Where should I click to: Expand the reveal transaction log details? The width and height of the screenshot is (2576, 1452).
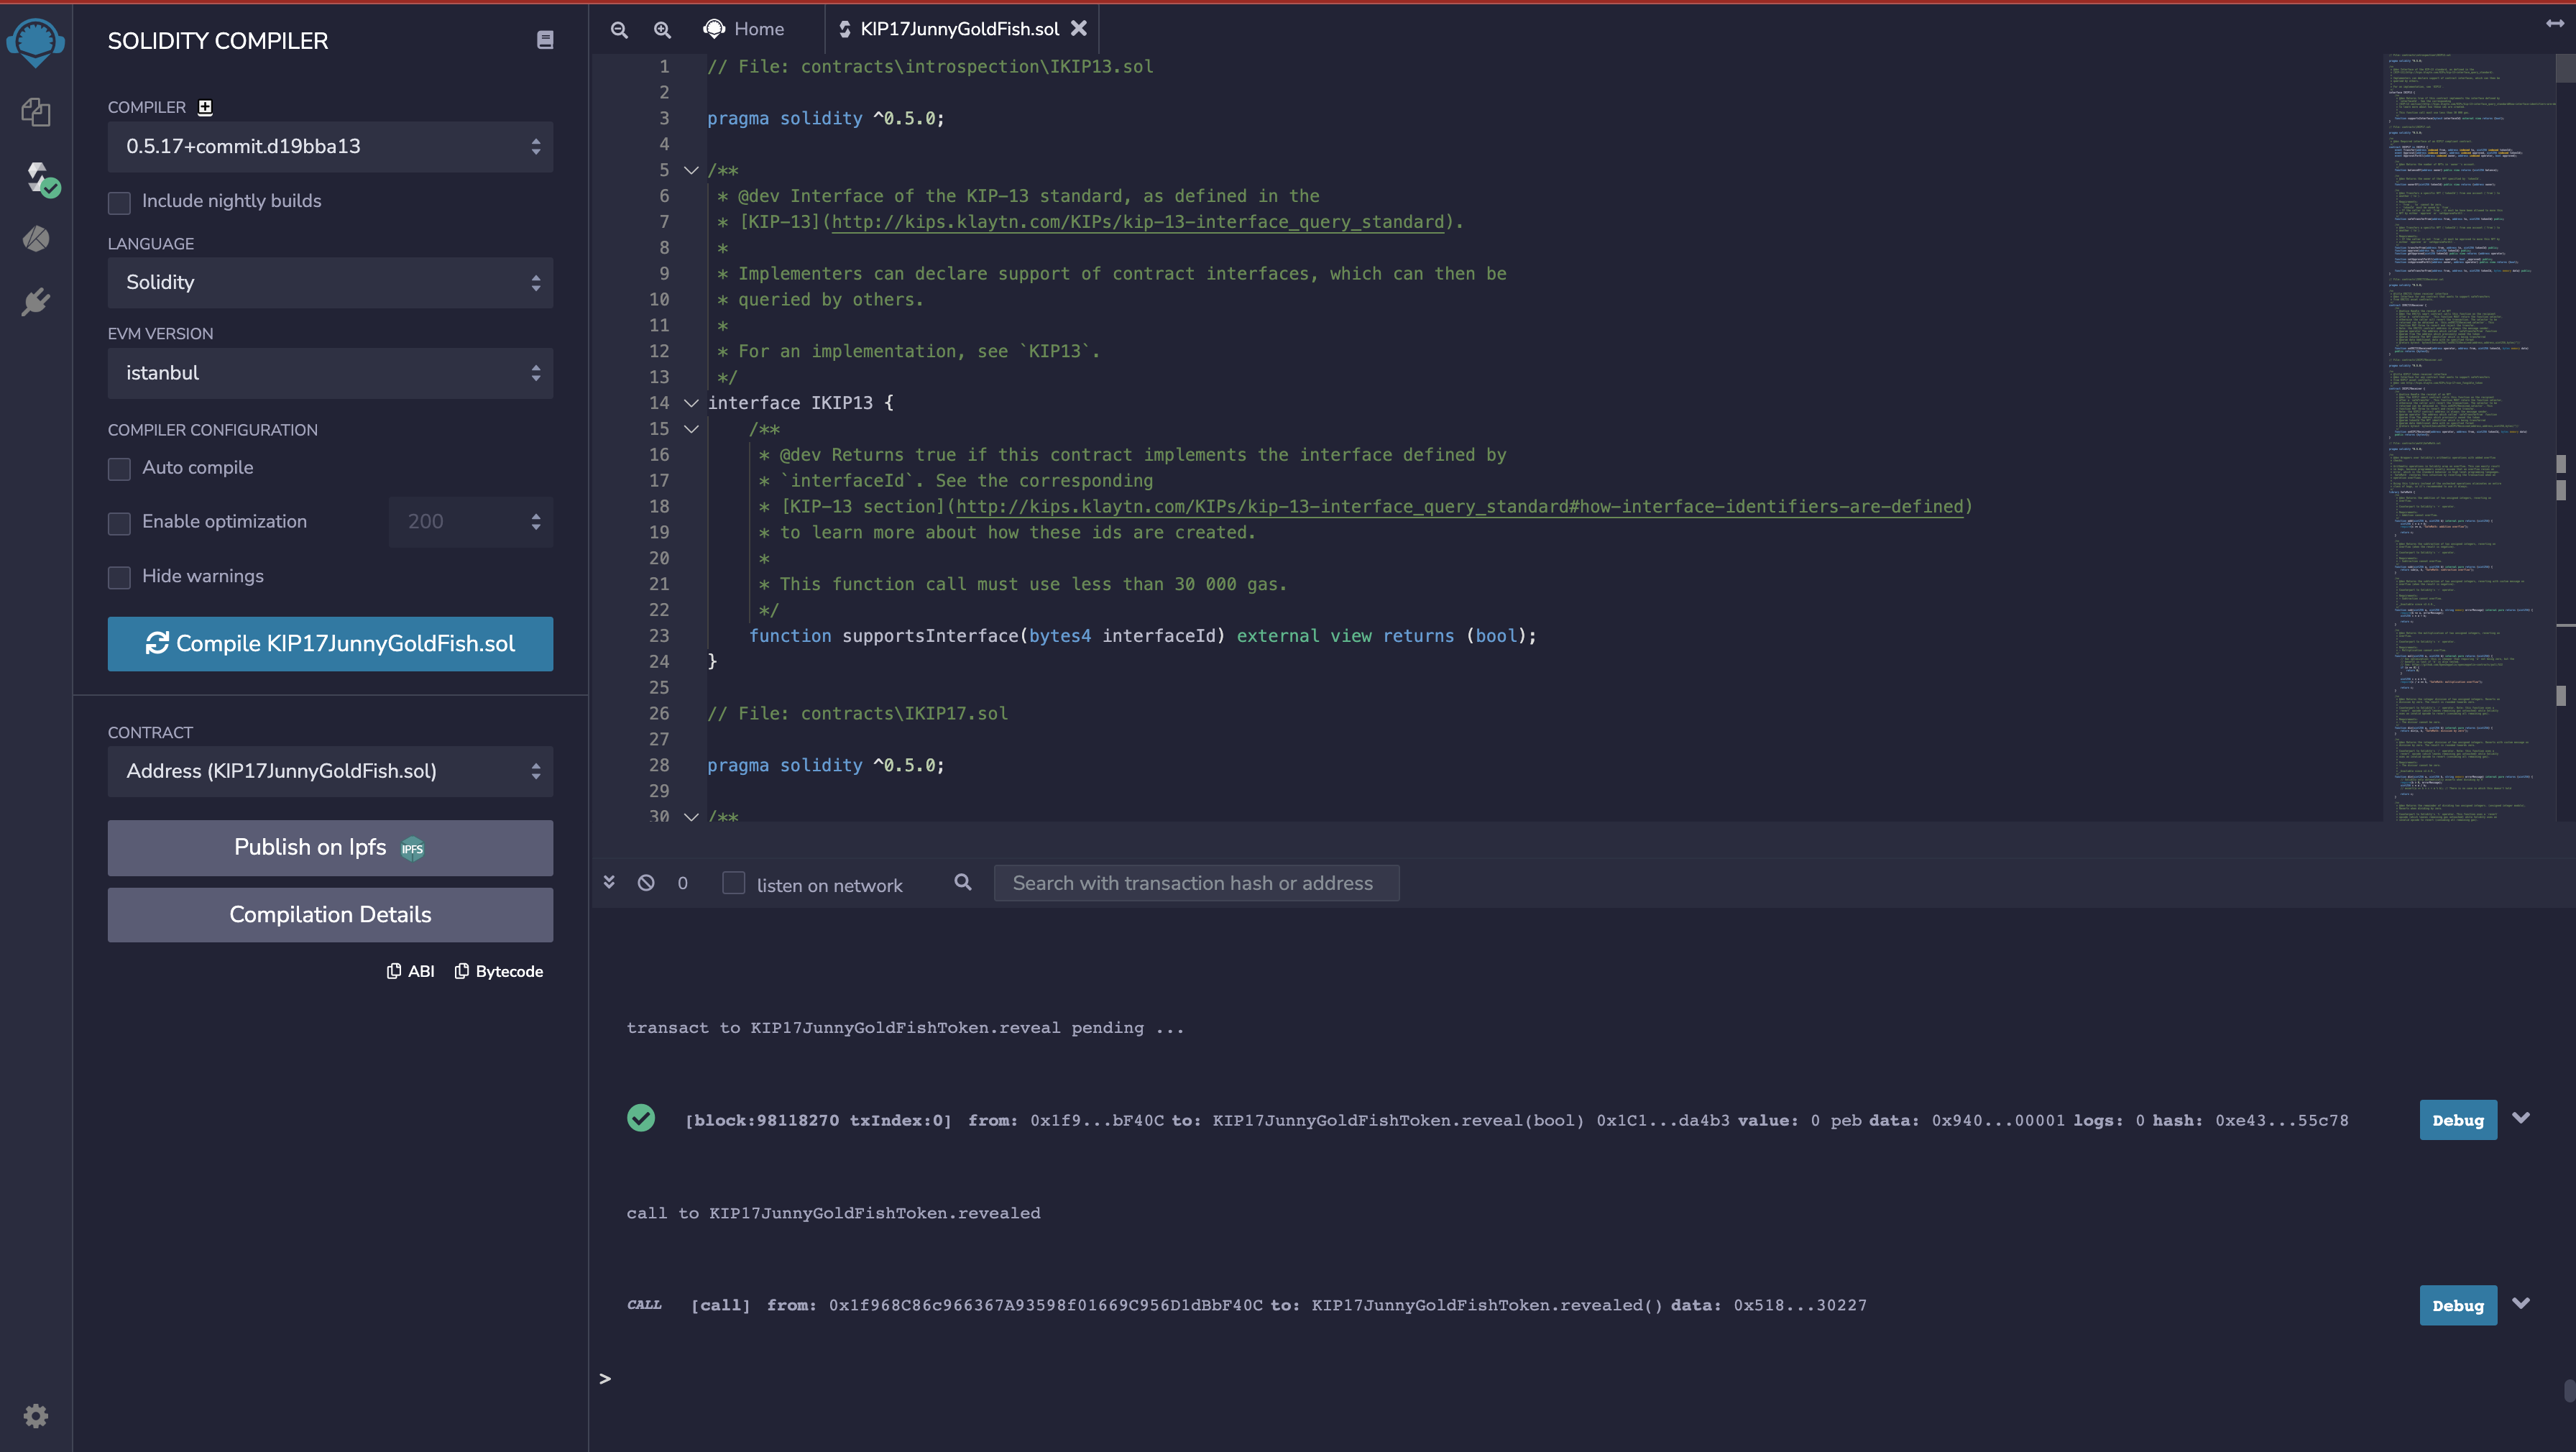coord(2521,1118)
